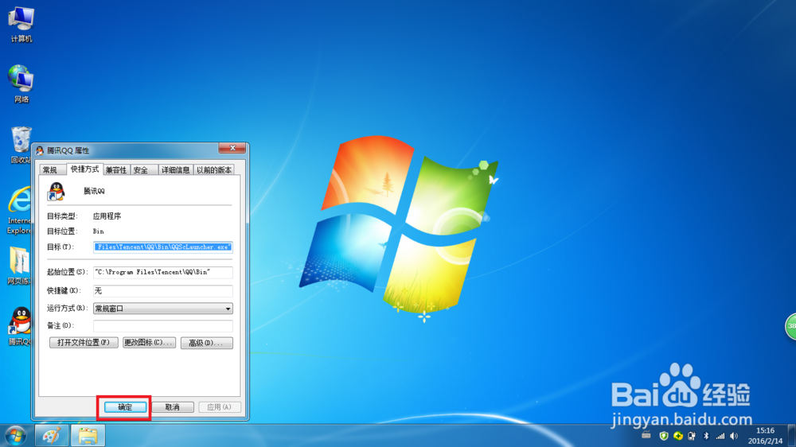Screen dimensions: 796x447
Task: Click the Windows Start orb
Action: coord(15,436)
